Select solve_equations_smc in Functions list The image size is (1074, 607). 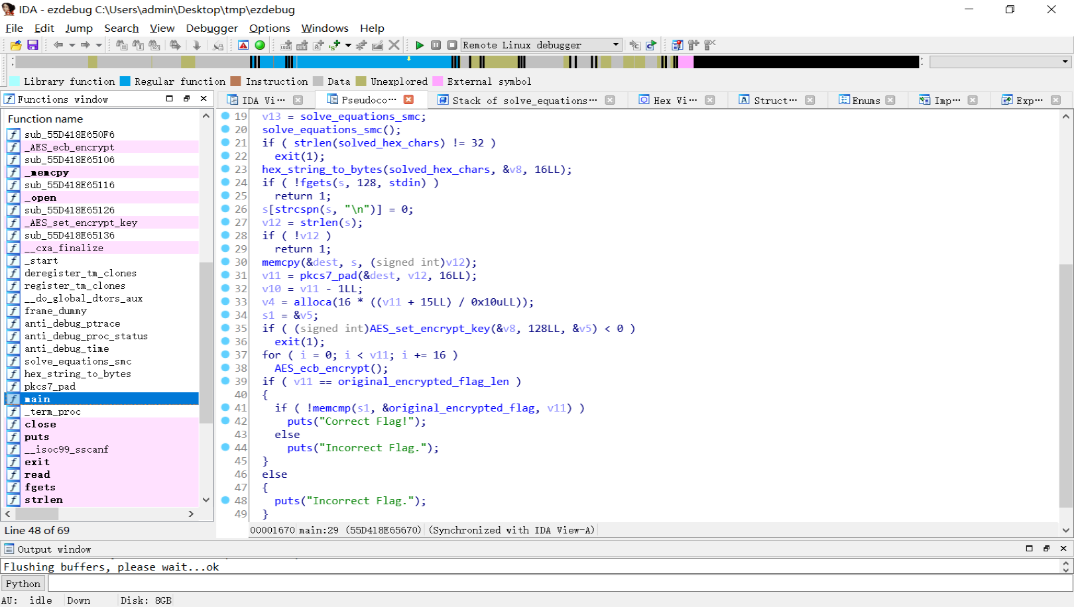pos(103,361)
